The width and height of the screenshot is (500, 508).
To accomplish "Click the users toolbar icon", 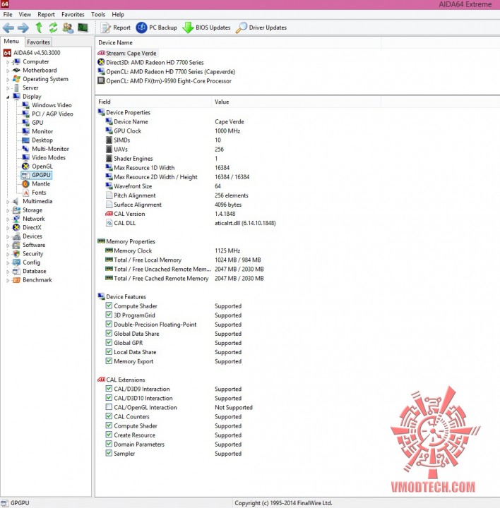I will [x=68, y=28].
